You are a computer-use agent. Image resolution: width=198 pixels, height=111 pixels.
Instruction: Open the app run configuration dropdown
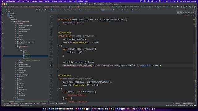pos(119,7)
